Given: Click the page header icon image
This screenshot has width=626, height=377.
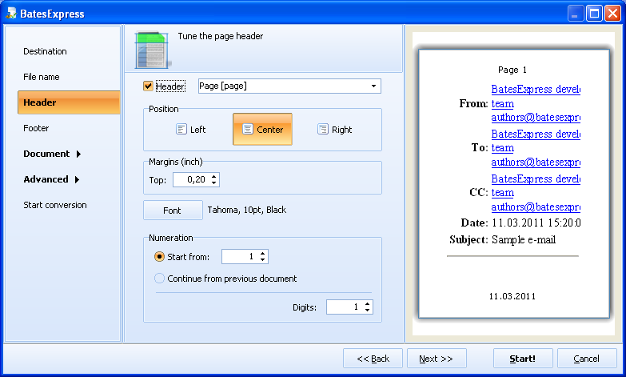Looking at the screenshot, I should tap(151, 50).
